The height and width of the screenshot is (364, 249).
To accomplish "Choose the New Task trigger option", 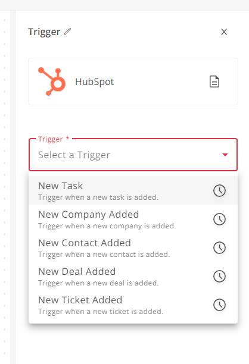I will (x=133, y=190).
